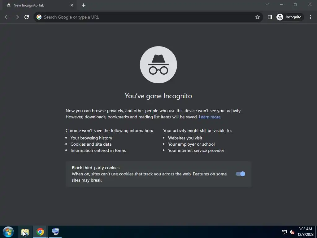Open Chrome's three-dot menu
The height and width of the screenshot is (238, 317).
[x=310, y=17]
